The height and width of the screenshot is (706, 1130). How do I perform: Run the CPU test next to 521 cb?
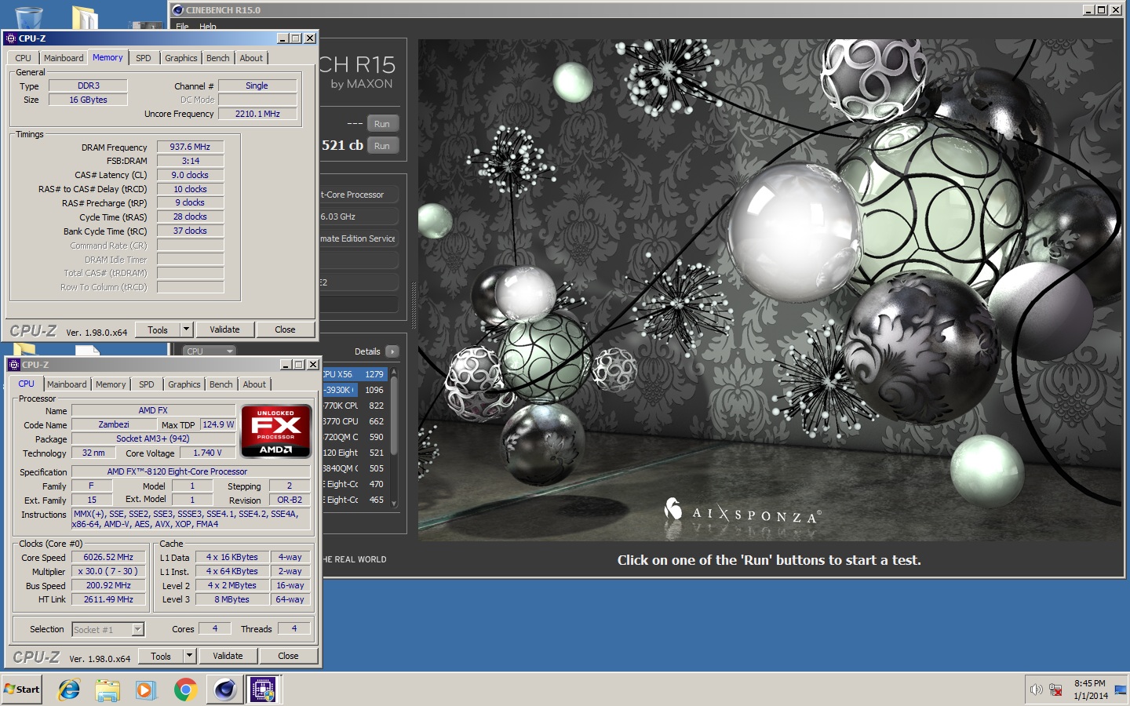point(382,146)
